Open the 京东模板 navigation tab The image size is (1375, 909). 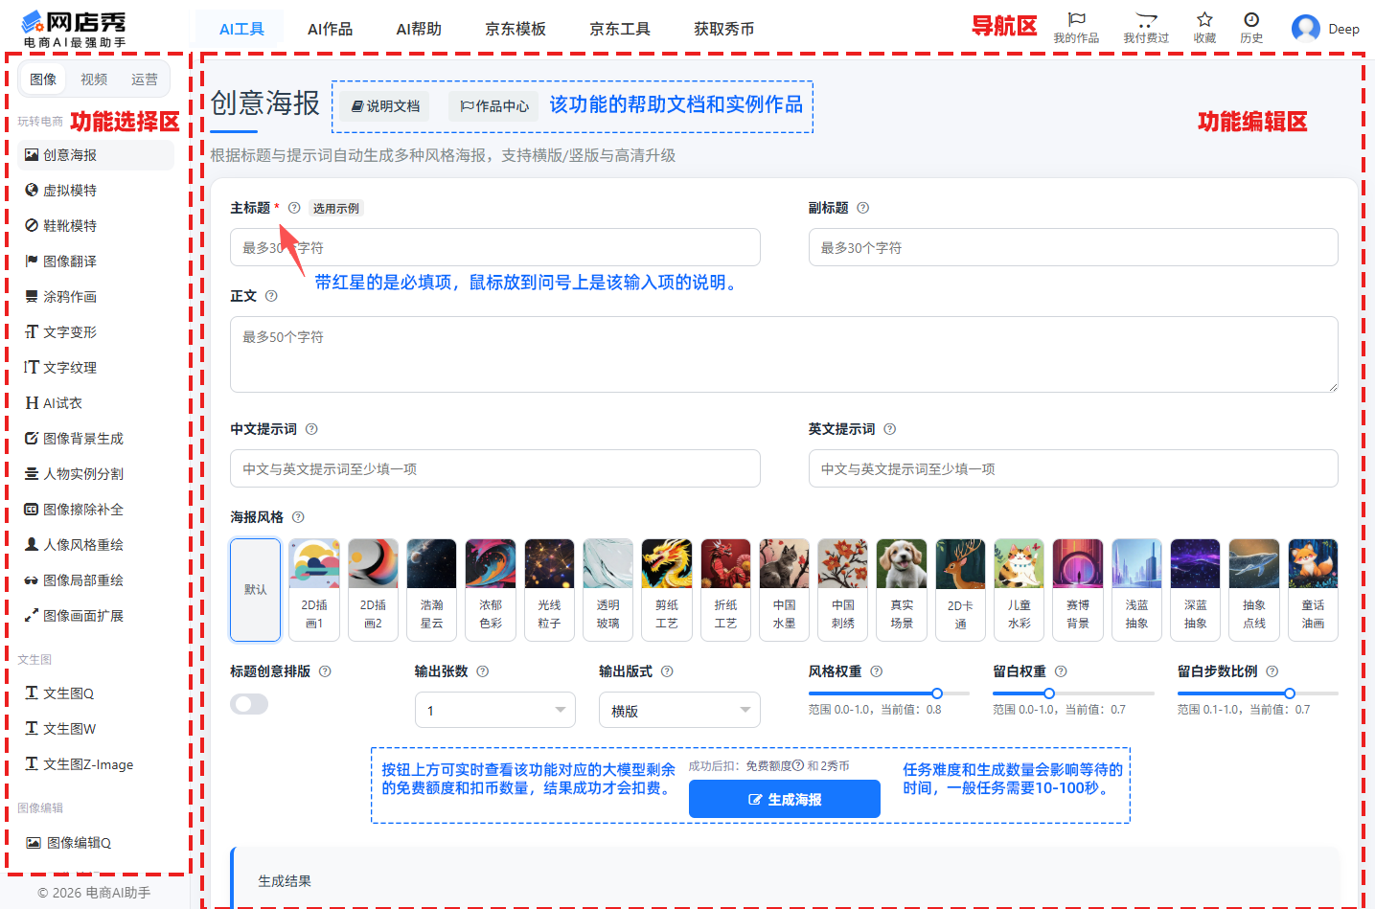tap(516, 29)
